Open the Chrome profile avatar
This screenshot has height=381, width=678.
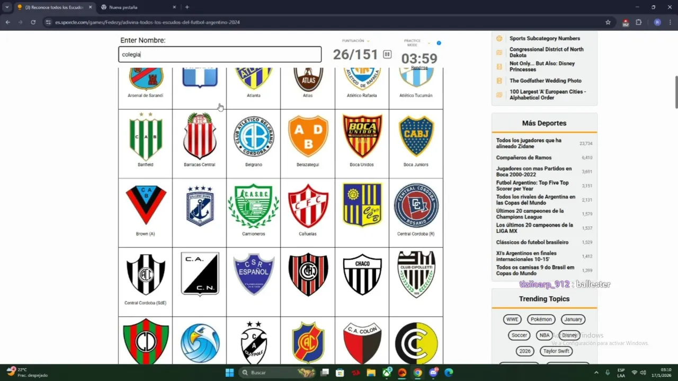coord(657,22)
